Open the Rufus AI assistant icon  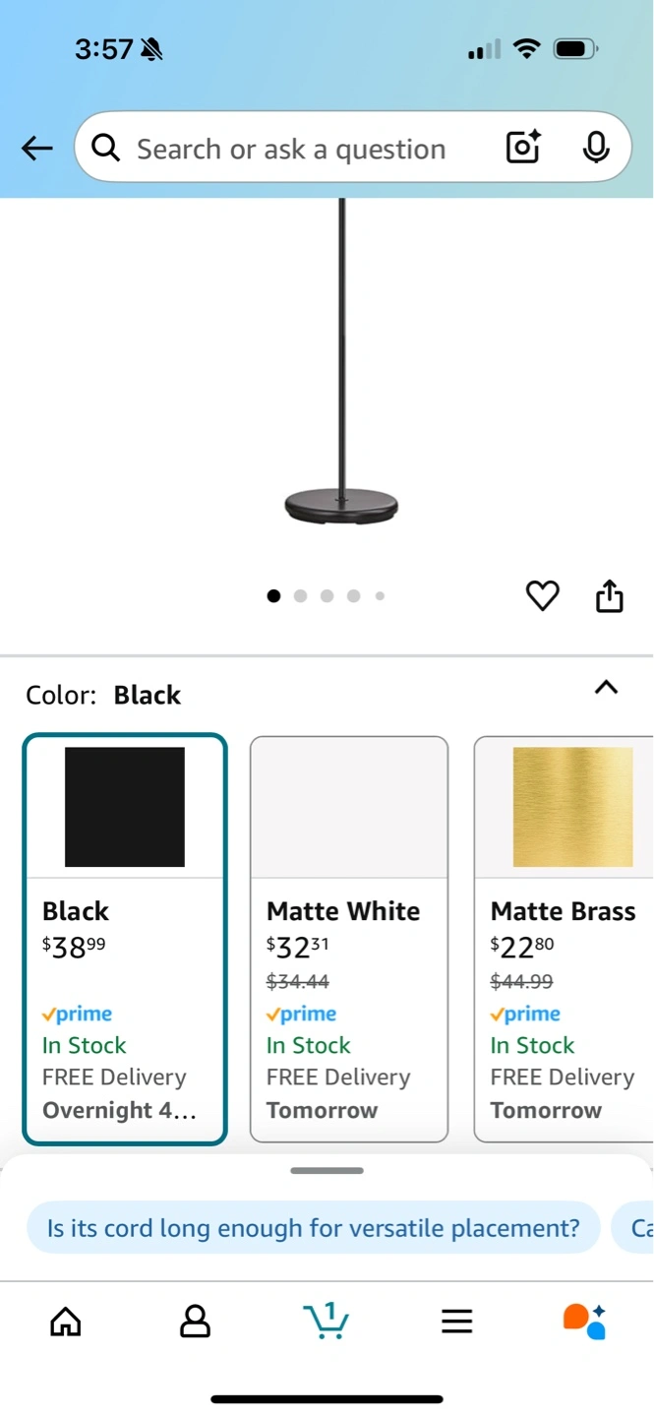[584, 1321]
